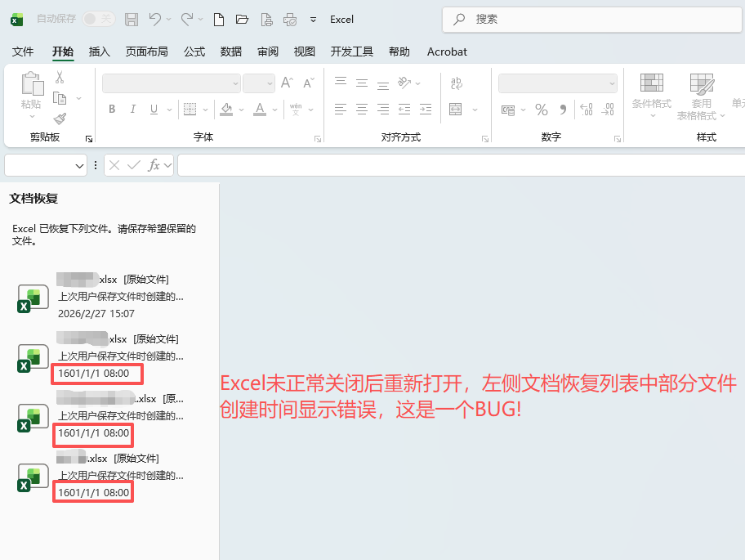Open the font name dropdown
Image resolution: width=745 pixels, height=560 pixels.
tap(235, 83)
